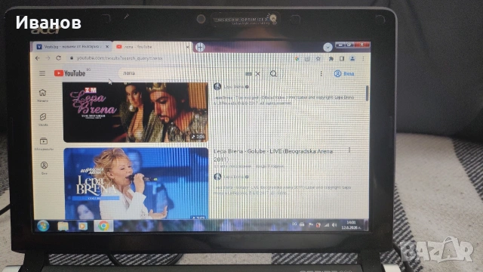Image resolution: width=483 pixels, height=272 pixels.
Task: Reload the YouTube page
Action: 59,57
